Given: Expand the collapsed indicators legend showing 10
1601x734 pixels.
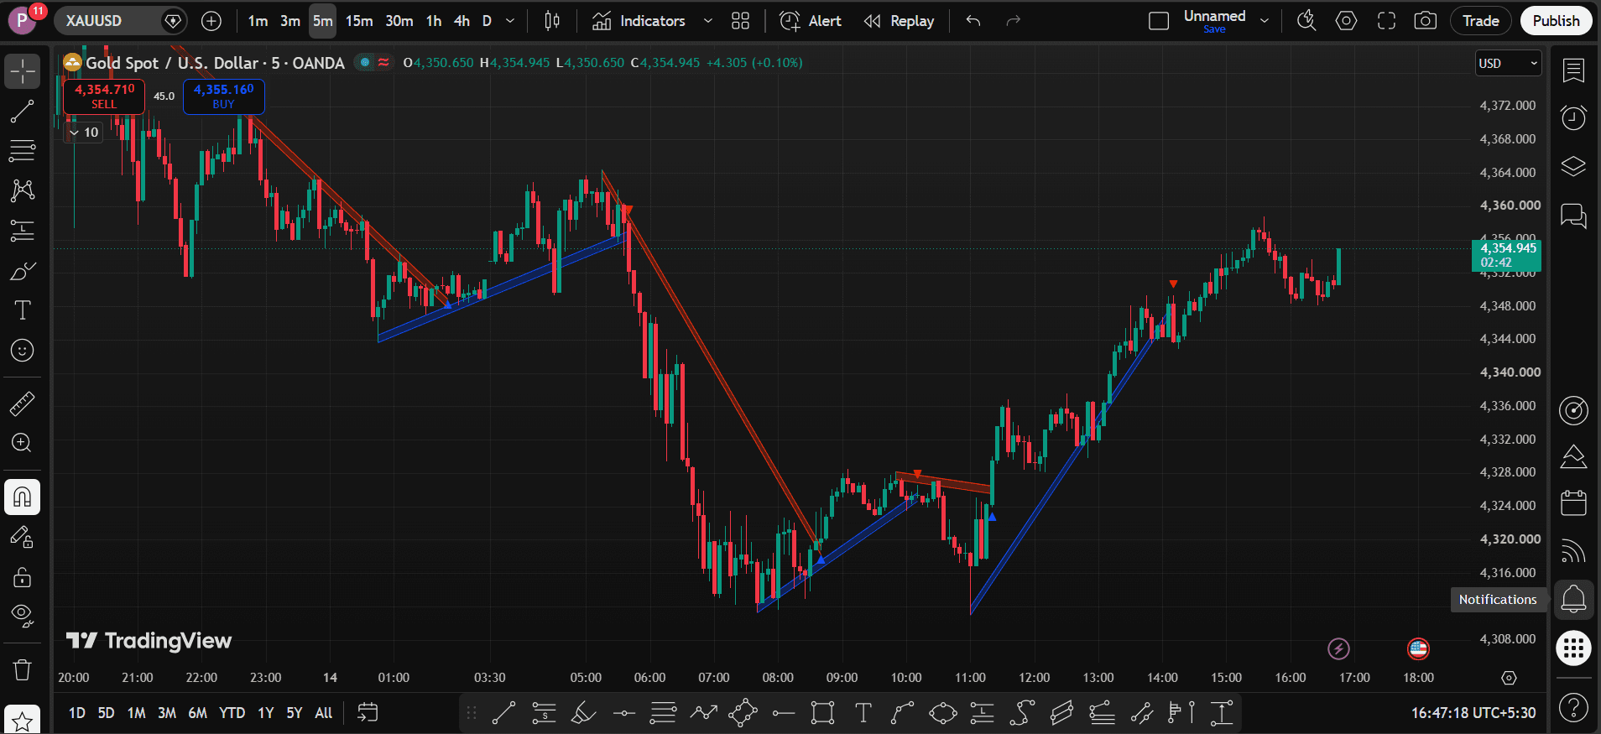Looking at the screenshot, I should [x=84, y=133].
